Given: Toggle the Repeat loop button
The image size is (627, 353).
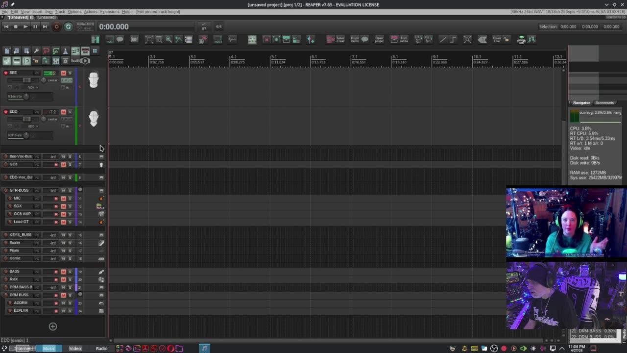Looking at the screenshot, I should tap(68, 27).
